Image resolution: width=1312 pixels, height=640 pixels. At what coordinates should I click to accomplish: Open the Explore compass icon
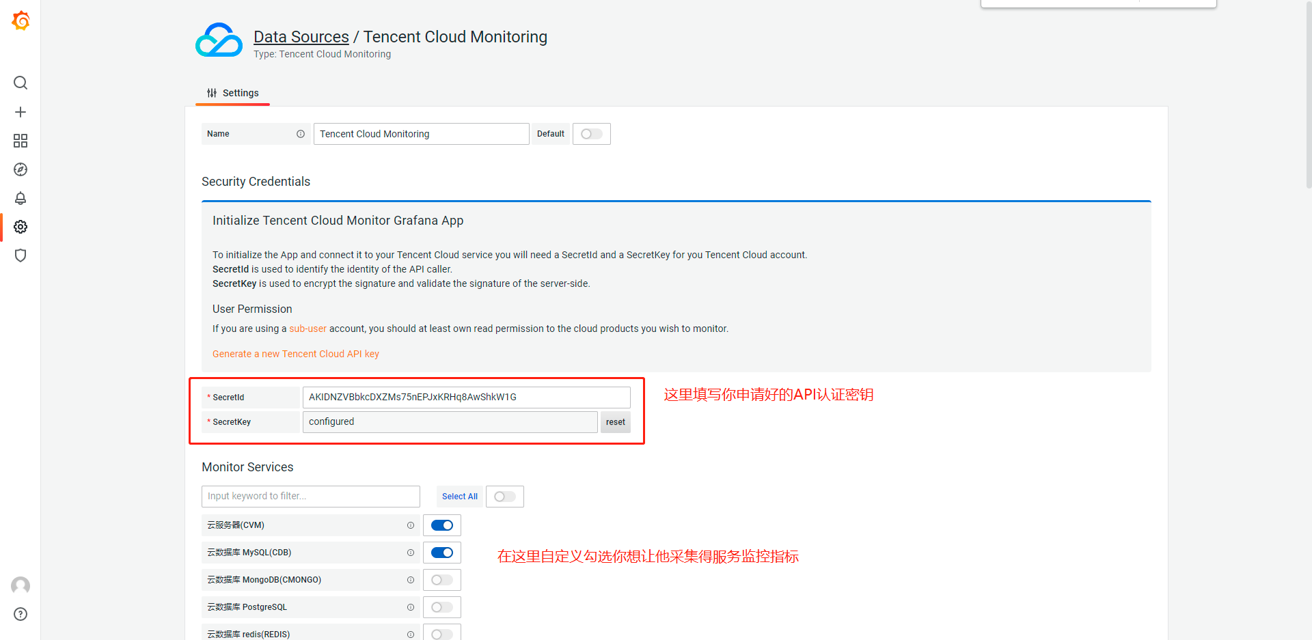pos(20,169)
